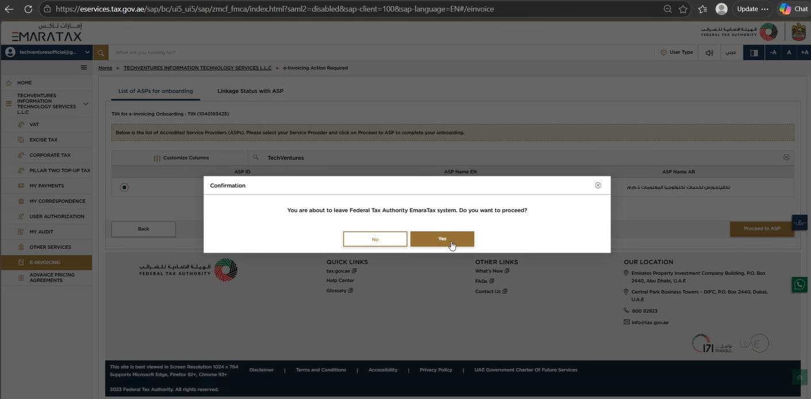Screen dimensions: 811x399
Task: Reload the page in the browser
Action: pyautogui.click(x=28, y=9)
